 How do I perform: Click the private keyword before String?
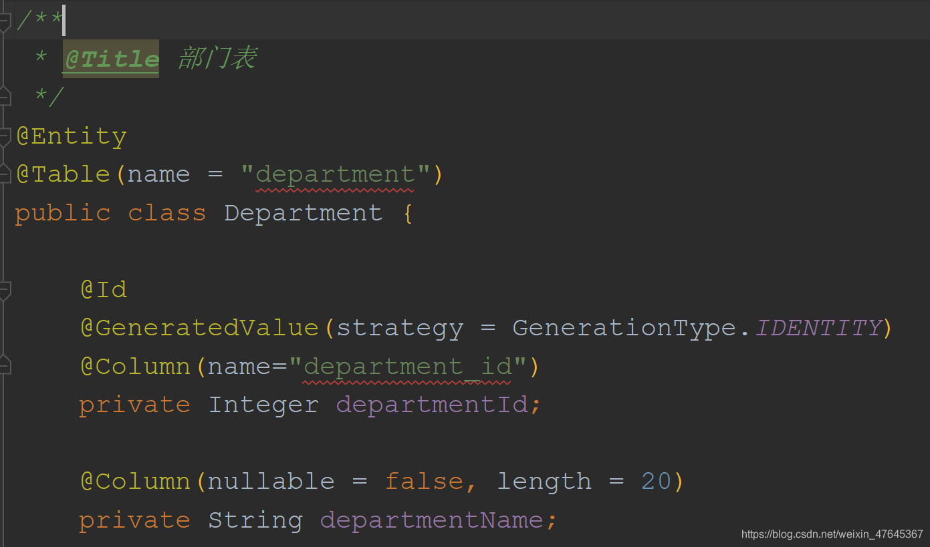click(134, 520)
